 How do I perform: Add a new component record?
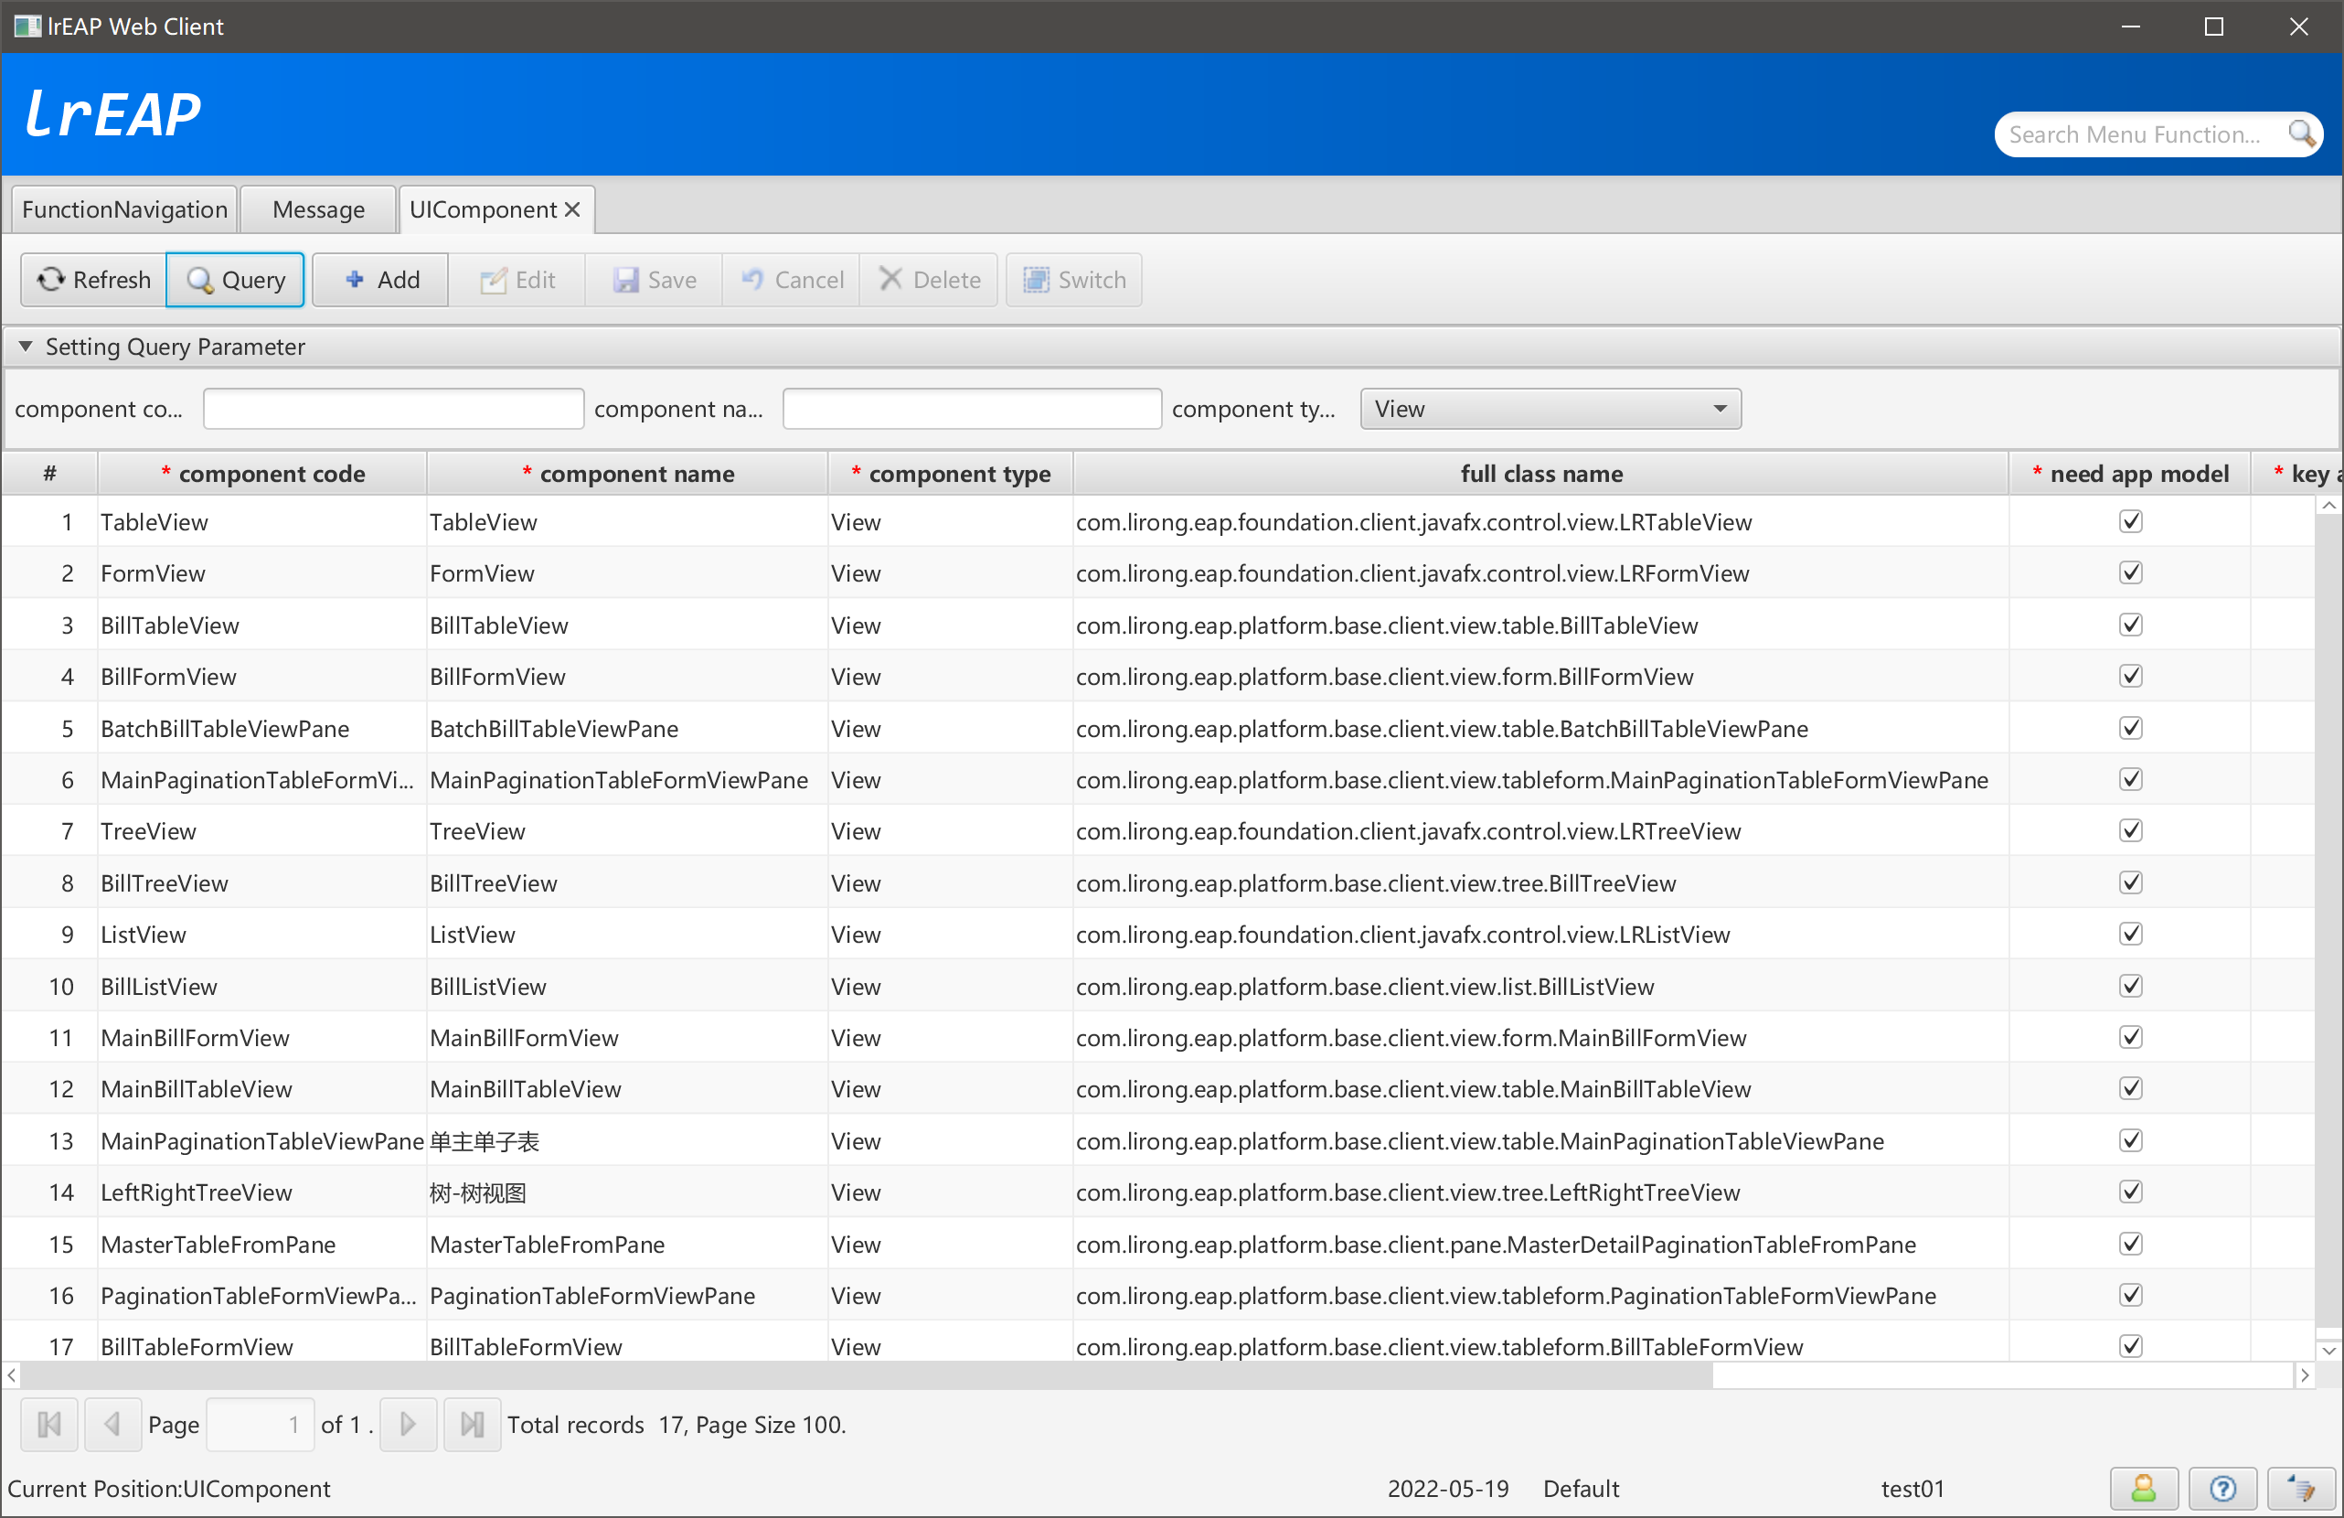(381, 280)
